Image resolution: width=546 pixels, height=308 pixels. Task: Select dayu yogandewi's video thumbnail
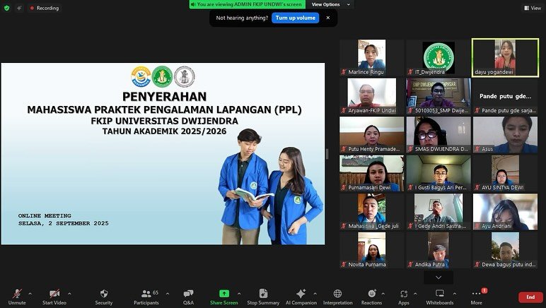tap(504, 57)
